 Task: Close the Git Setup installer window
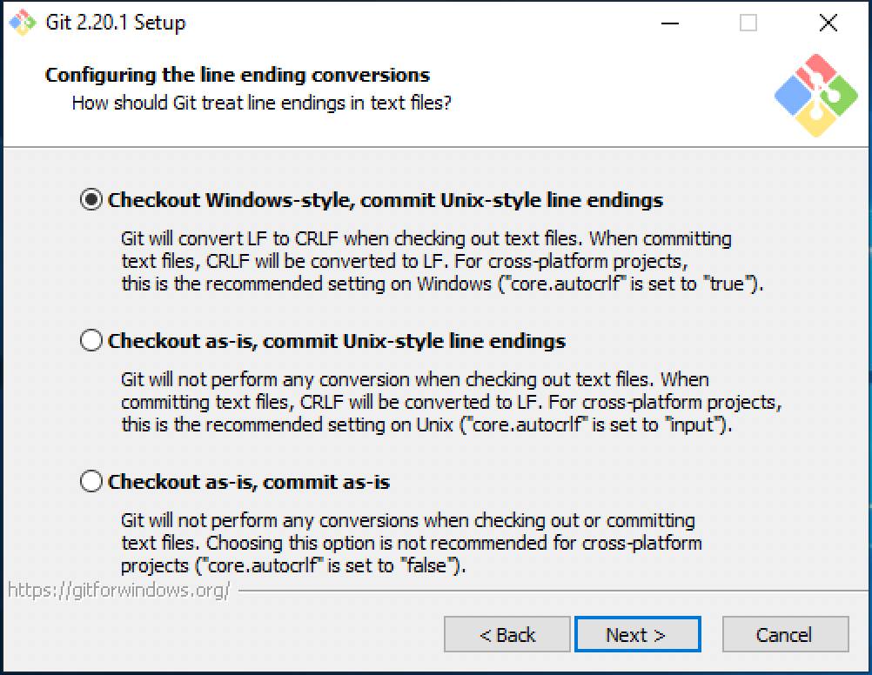pos(828,23)
